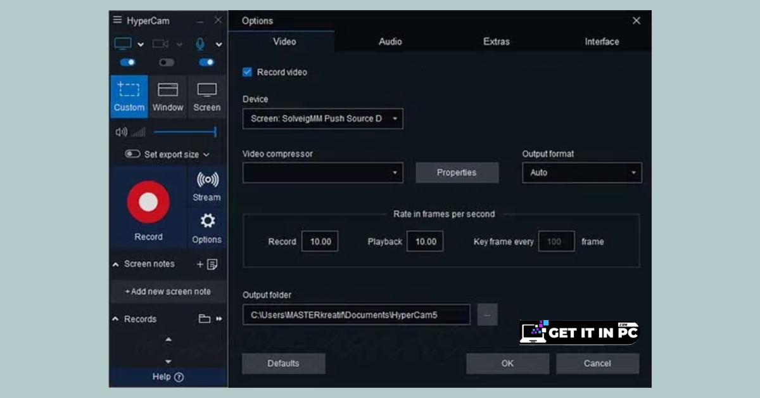
Task: Switch to the Extras tab
Action: coord(496,41)
